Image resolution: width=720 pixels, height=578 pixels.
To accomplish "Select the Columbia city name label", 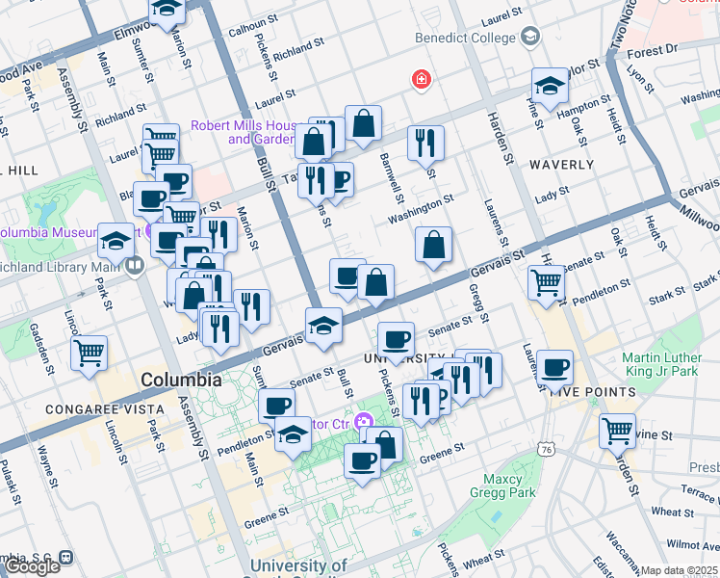I will click(181, 380).
